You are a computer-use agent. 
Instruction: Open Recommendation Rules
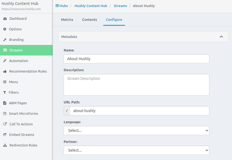[x=26, y=71]
